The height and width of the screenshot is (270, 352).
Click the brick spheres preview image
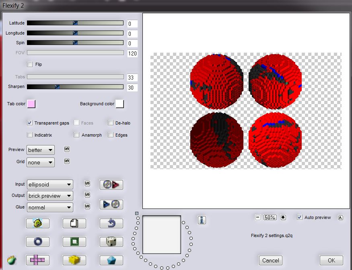(246, 111)
